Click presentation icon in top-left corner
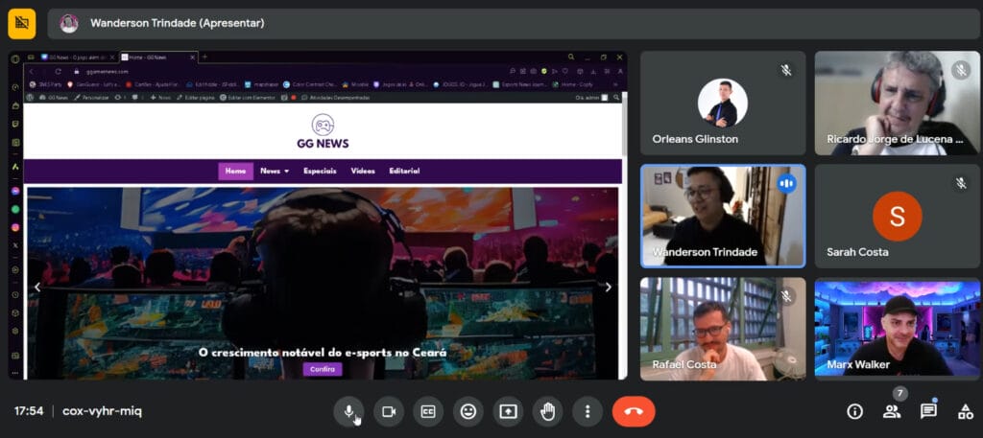Viewport: 983px width, 438px height. [21, 23]
